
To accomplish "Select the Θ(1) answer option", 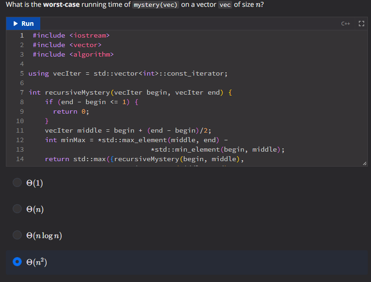I will (17, 182).
